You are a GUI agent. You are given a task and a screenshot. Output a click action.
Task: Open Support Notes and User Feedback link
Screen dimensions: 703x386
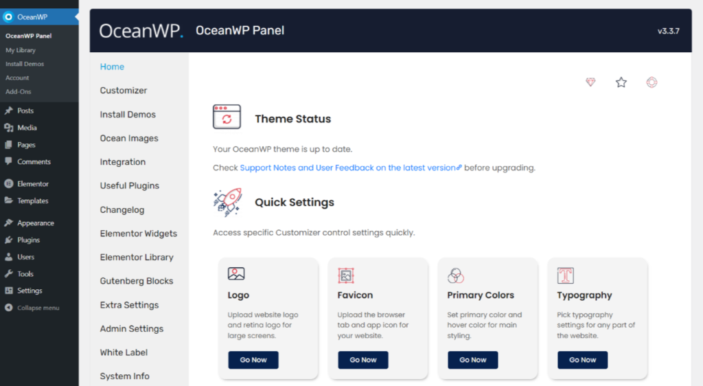point(350,168)
